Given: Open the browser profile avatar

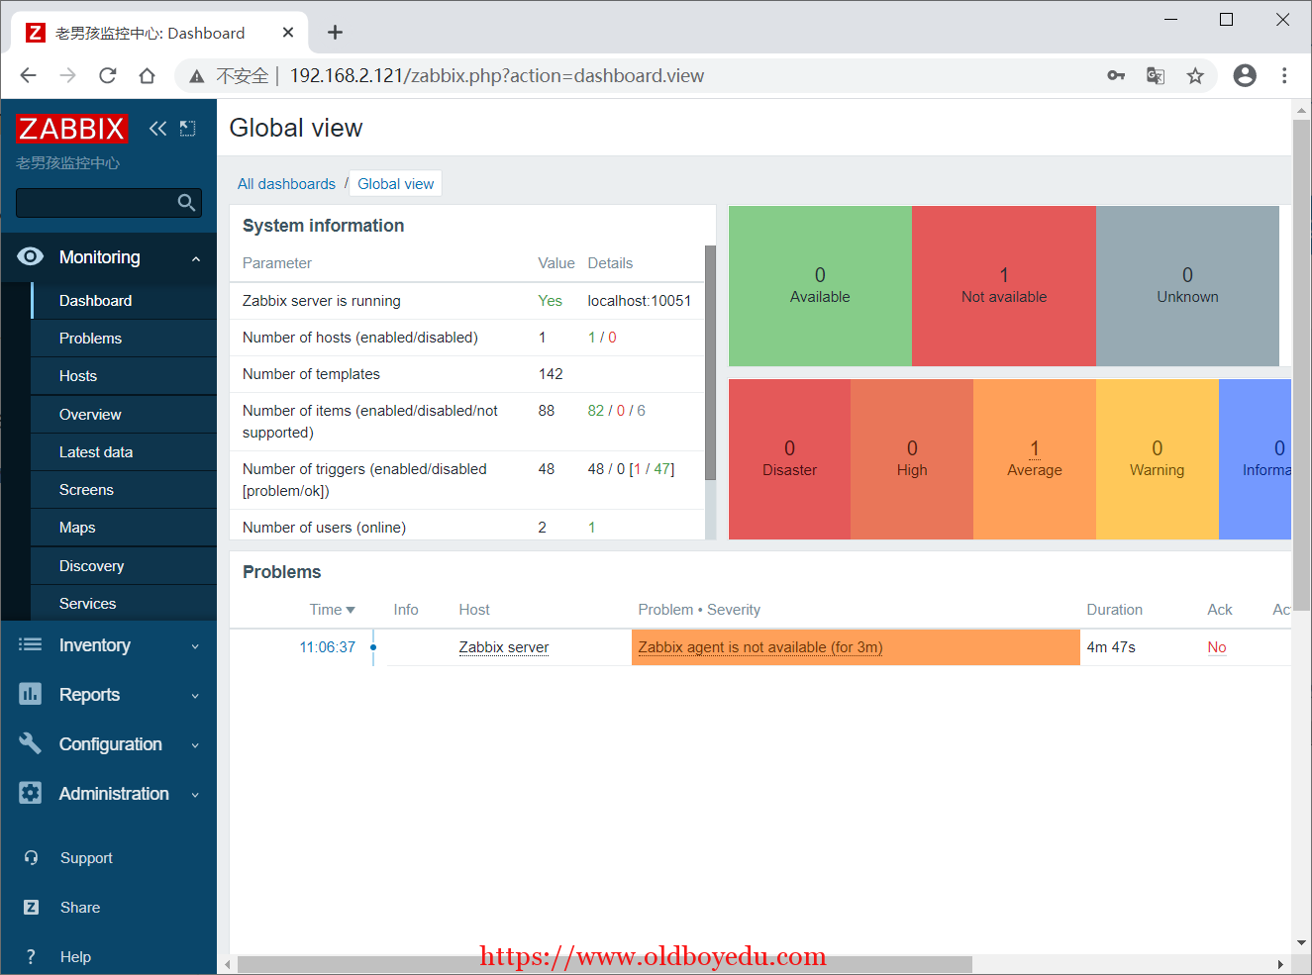Looking at the screenshot, I should (x=1245, y=76).
